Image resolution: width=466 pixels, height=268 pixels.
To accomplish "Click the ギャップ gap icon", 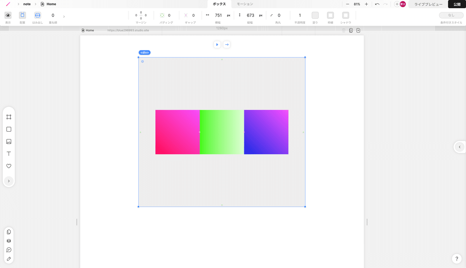I will (186, 16).
